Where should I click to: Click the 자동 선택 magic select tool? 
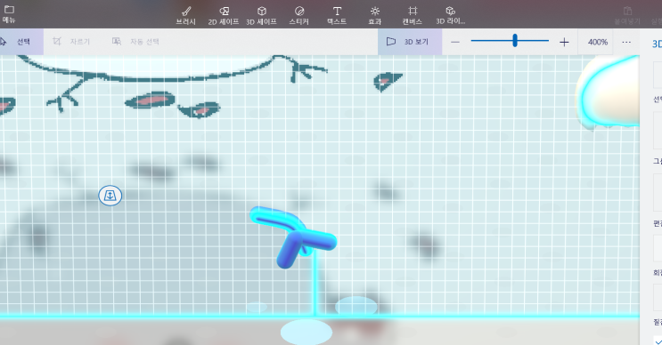pos(135,42)
